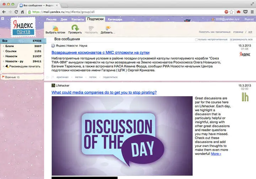The image size is (256, 179).
Task: Expand the Ссылки group
Action: (x=4, y=51)
